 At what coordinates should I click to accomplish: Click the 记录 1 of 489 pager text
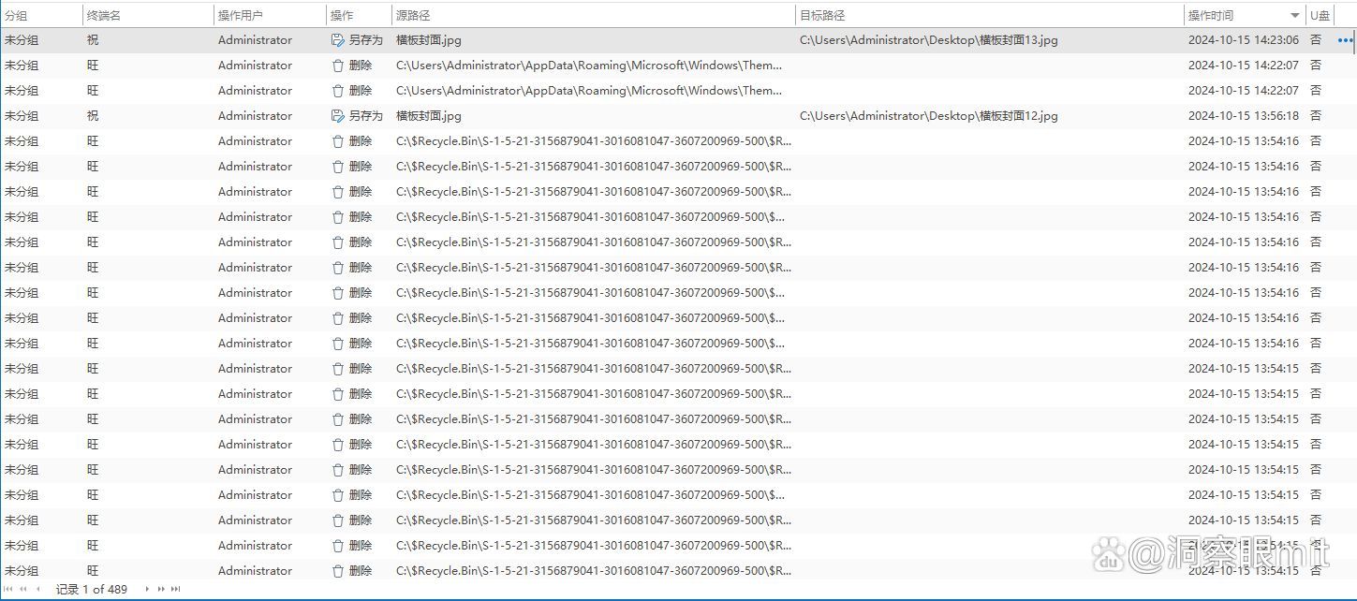(92, 589)
